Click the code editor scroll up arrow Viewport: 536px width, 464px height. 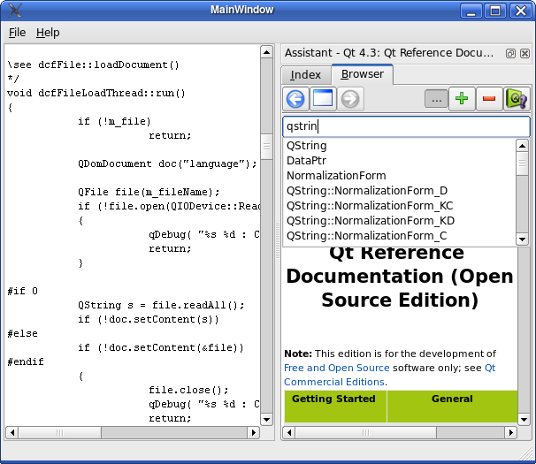266,52
